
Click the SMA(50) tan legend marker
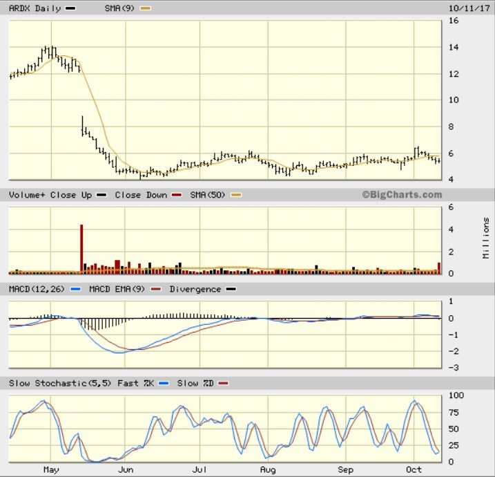click(x=235, y=196)
